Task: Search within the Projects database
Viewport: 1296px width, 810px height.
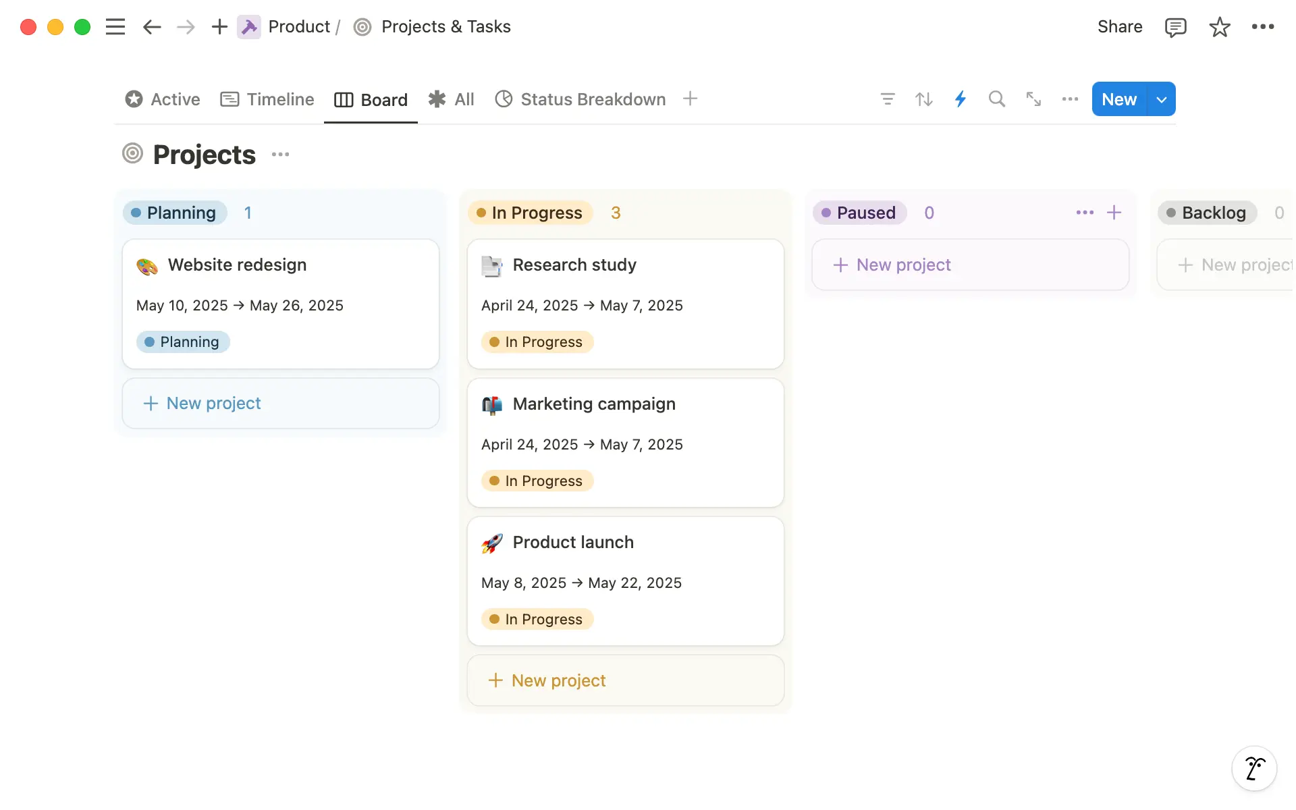Action: tap(997, 99)
